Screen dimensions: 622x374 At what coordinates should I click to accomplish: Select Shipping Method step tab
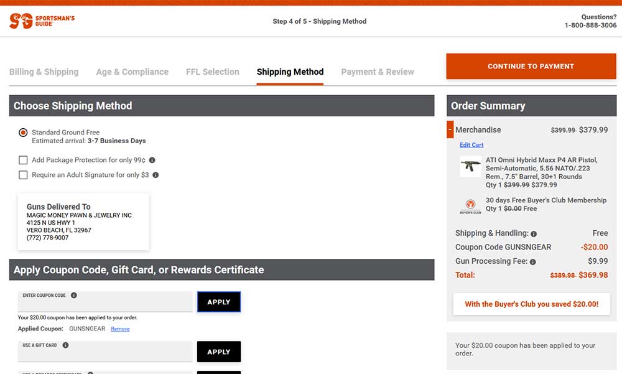click(x=290, y=72)
